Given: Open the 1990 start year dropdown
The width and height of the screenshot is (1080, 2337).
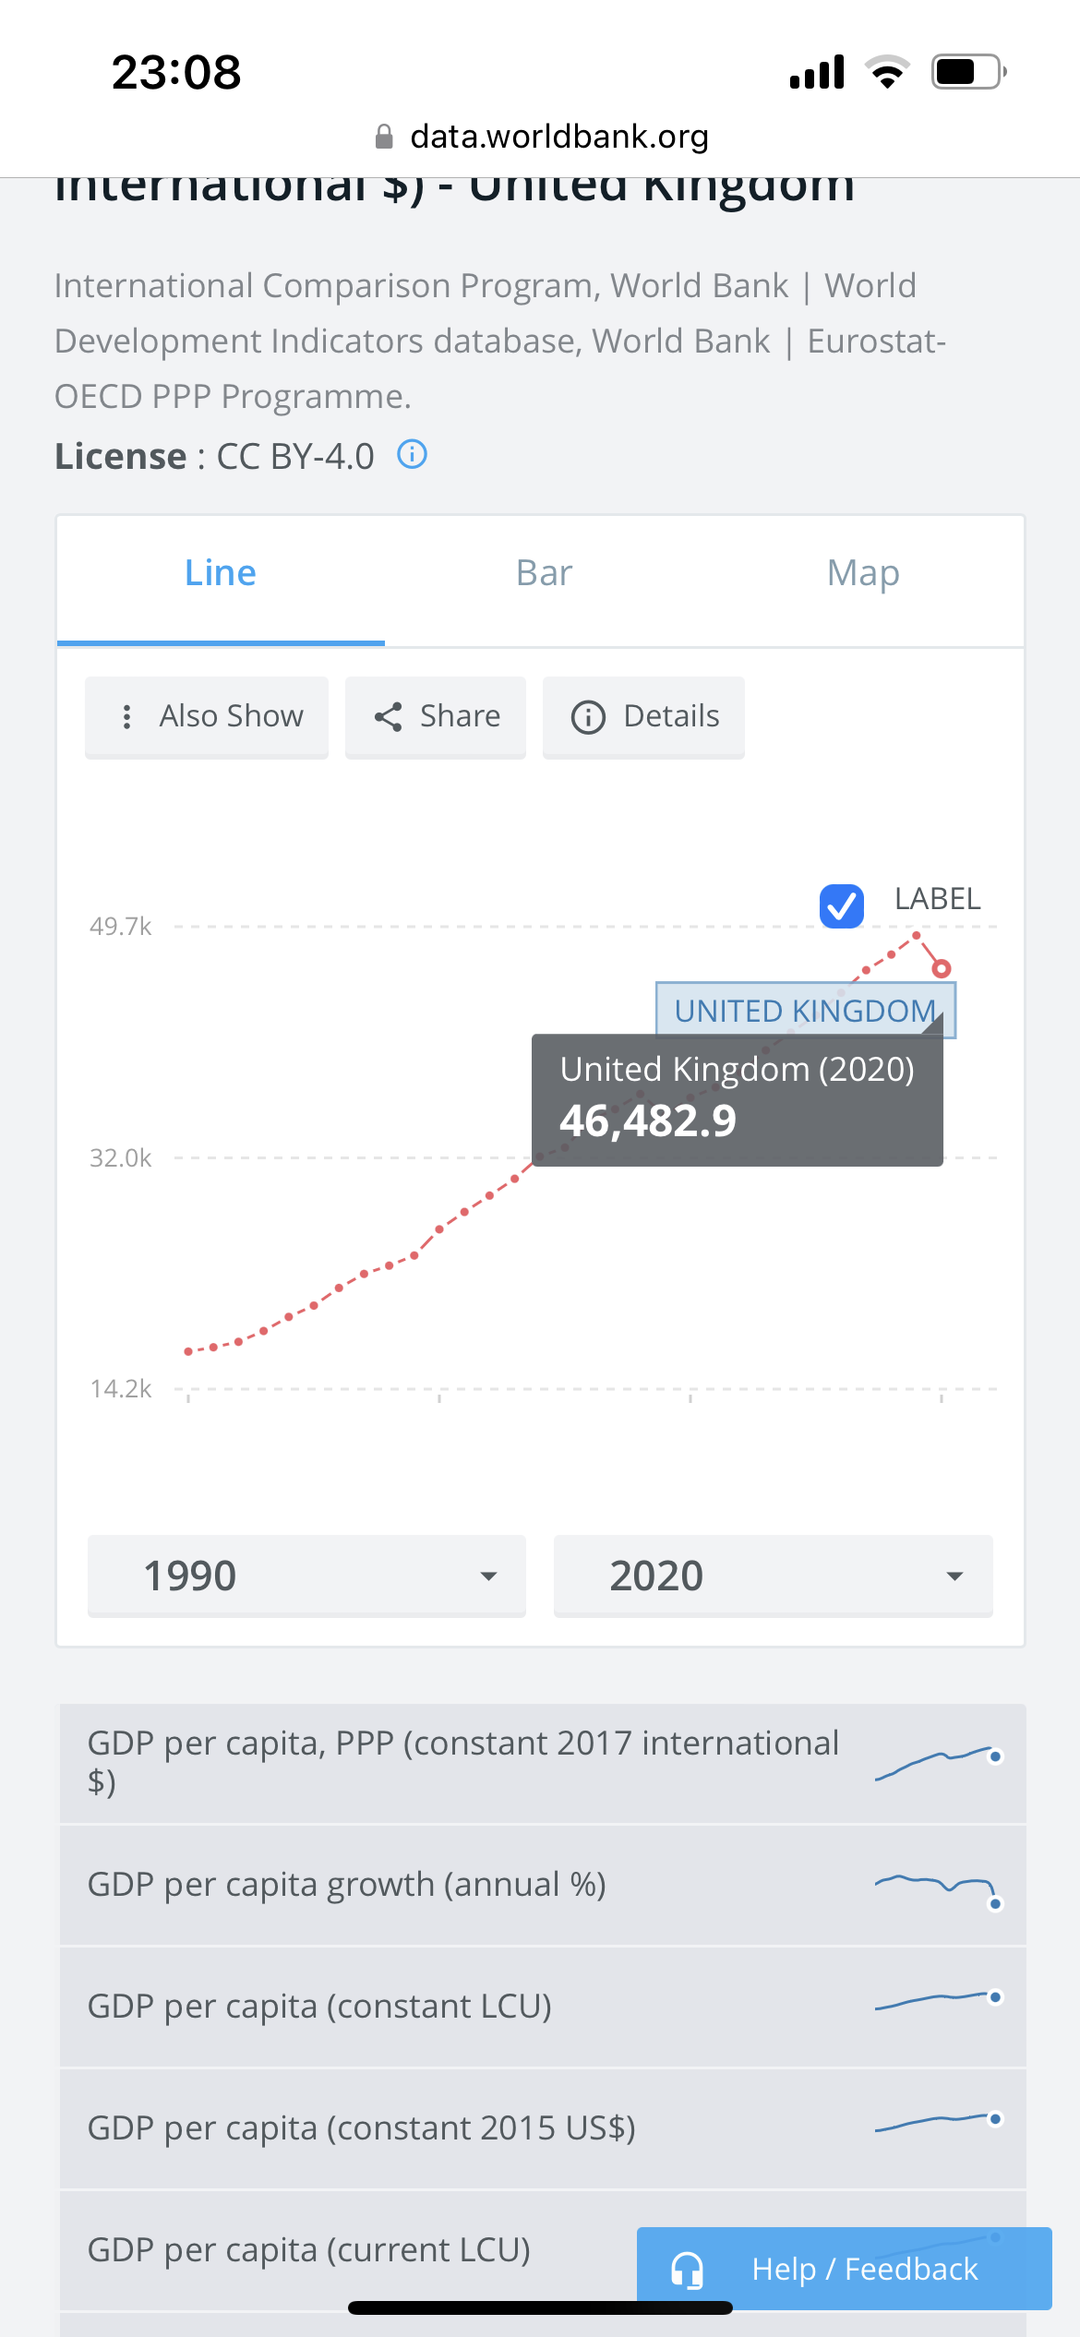Looking at the screenshot, I should [x=306, y=1576].
